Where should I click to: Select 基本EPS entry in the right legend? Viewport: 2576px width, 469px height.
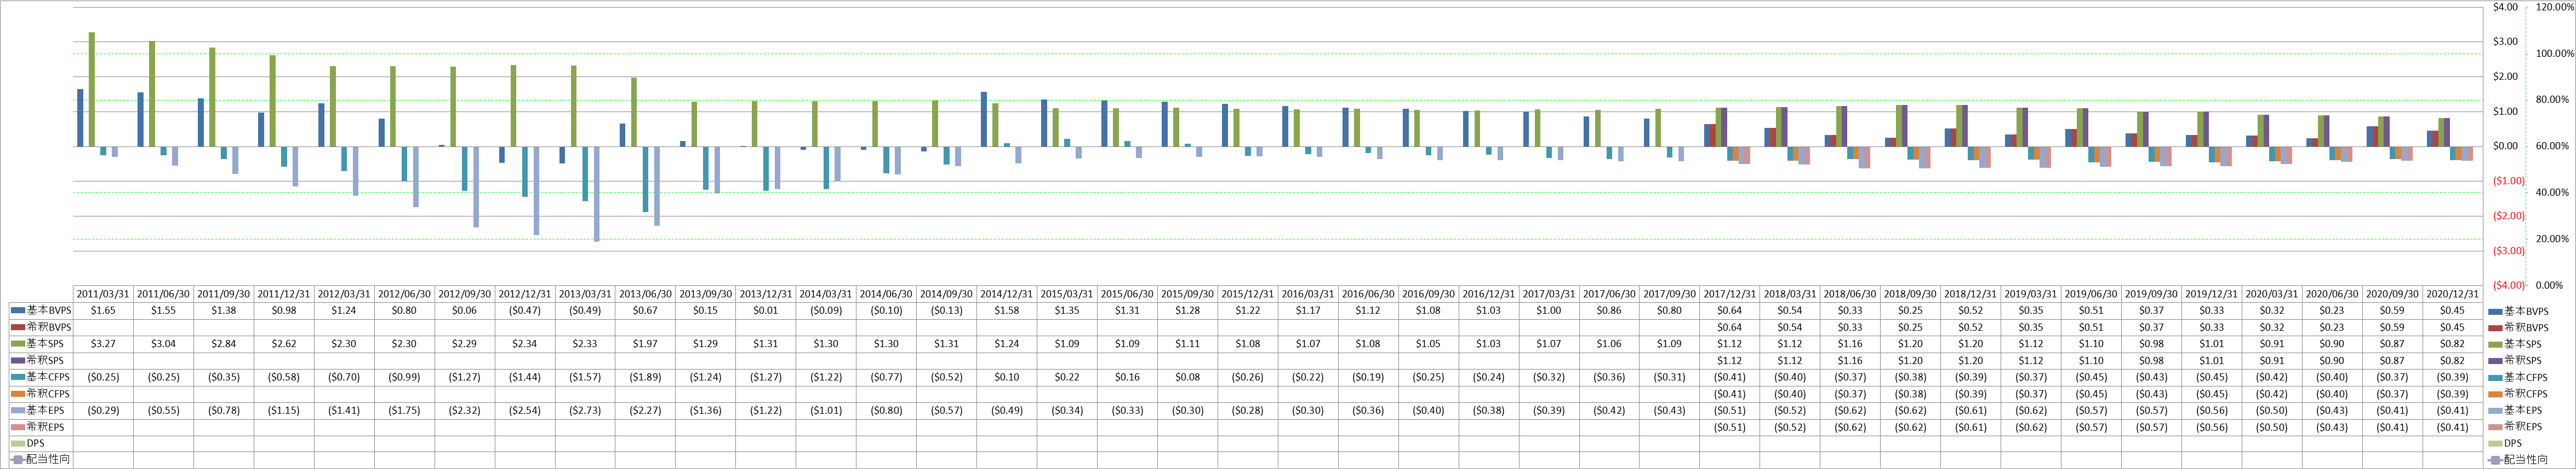coord(2517,410)
